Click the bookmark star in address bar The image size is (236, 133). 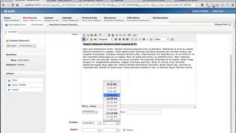[x=197, y=5]
